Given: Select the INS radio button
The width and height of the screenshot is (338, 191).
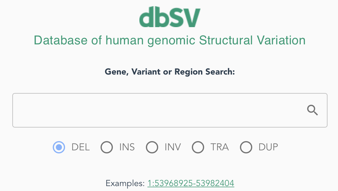Looking at the screenshot, I should click(107, 147).
